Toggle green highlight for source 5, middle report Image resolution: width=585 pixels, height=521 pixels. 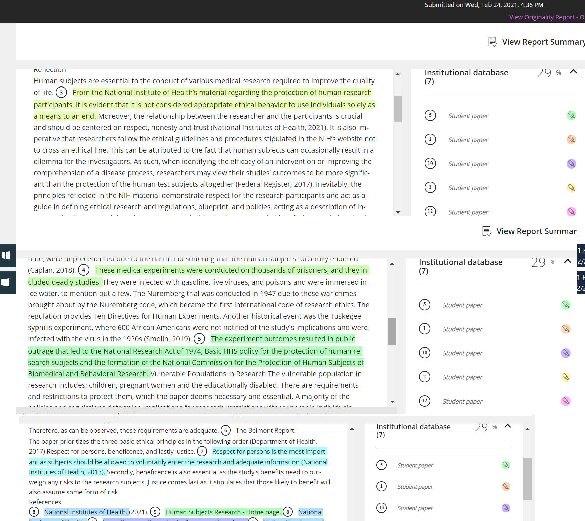[x=566, y=305]
